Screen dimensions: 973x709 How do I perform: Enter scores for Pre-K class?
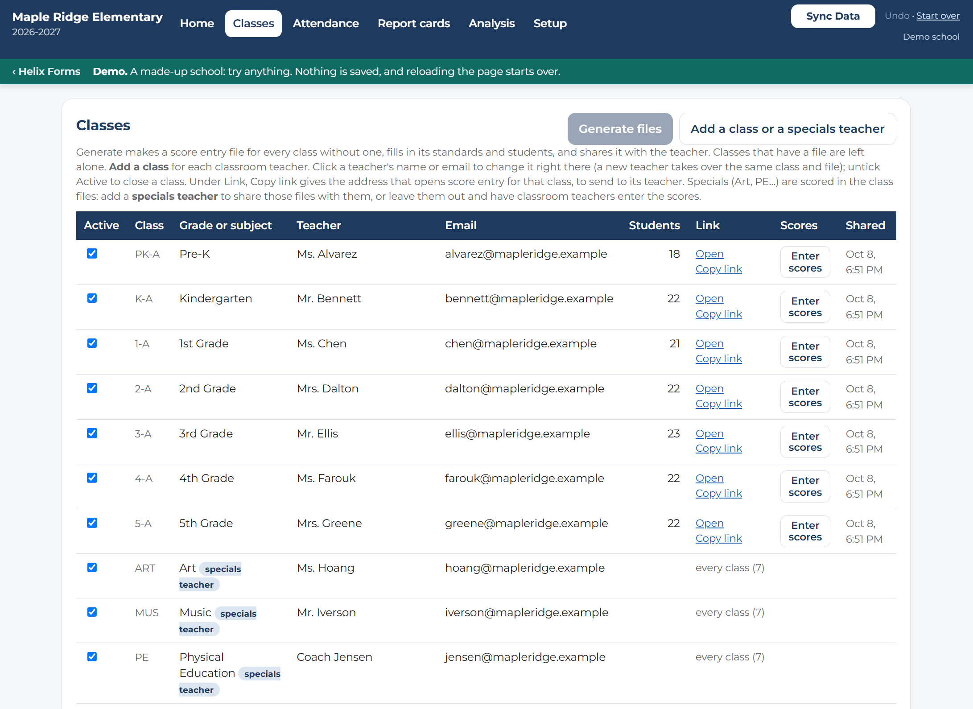[805, 262]
